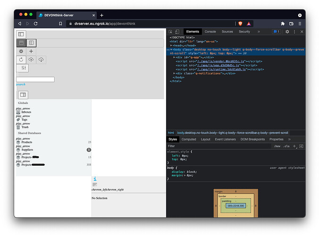This screenshot has height=236, width=319.
Task: Reload the page in browser
Action: coord(35,24)
